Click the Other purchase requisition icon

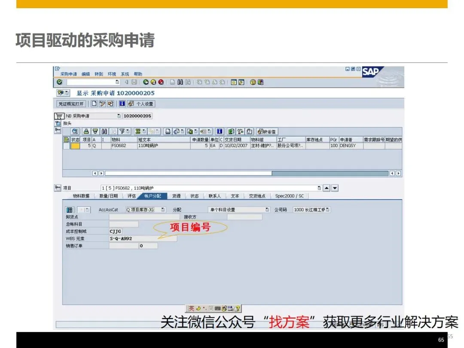point(111,104)
